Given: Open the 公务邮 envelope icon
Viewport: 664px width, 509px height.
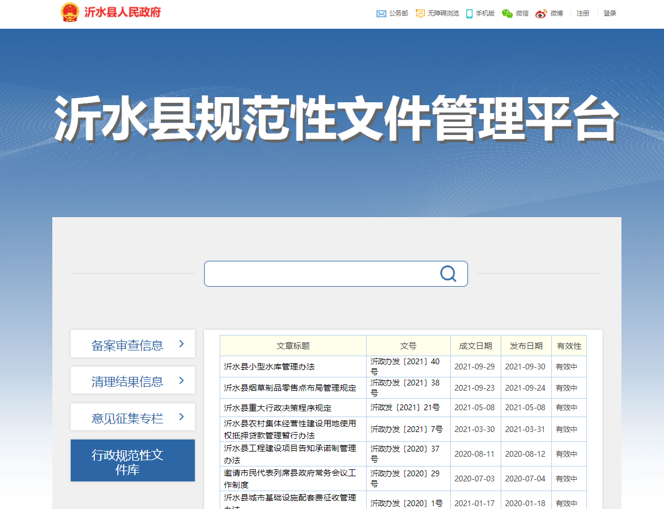Looking at the screenshot, I should click(x=381, y=14).
